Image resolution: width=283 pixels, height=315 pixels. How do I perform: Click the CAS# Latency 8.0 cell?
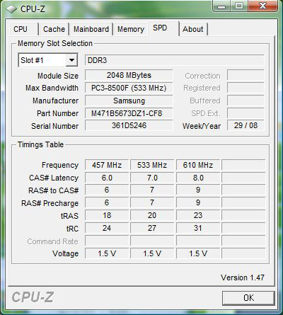click(198, 178)
